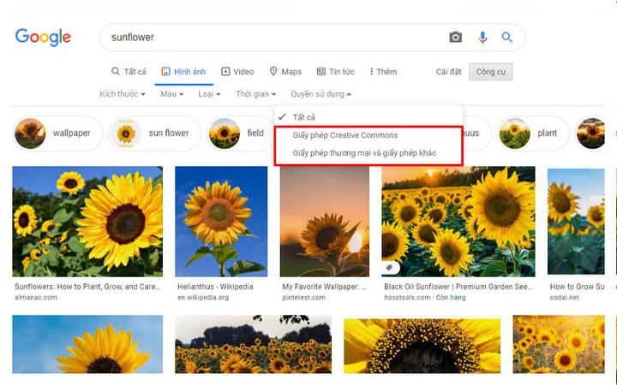Open single sunflower against blue sky thumbnail
The image size is (617, 385).
tap(87, 344)
